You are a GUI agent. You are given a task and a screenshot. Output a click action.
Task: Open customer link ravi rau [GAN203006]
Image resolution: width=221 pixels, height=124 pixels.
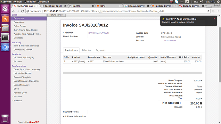(99, 33)
